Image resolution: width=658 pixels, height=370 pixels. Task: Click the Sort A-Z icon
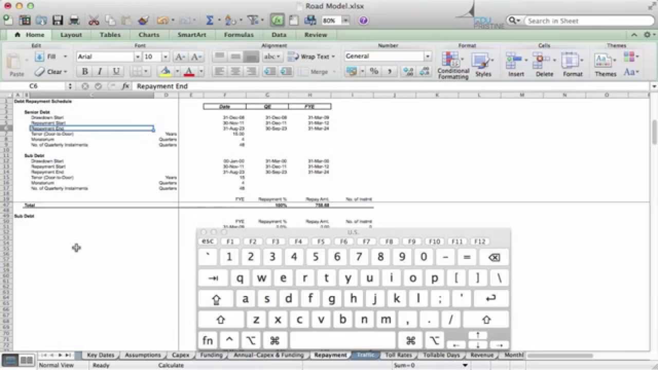pyautogui.click(x=230, y=21)
